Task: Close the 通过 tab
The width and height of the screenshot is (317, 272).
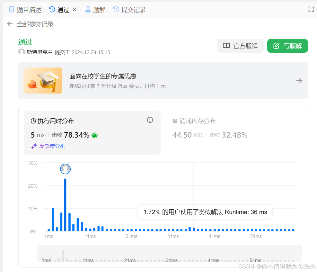Action: coord(75,9)
